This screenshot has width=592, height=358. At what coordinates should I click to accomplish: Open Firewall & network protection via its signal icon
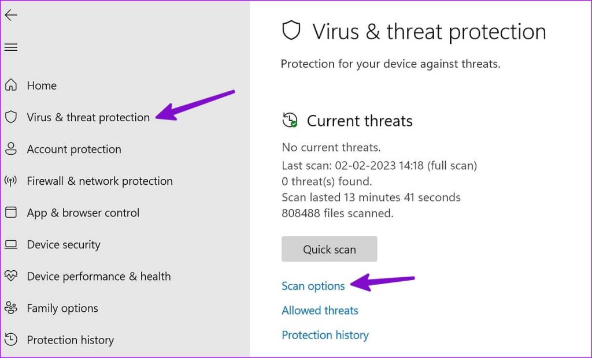point(10,181)
